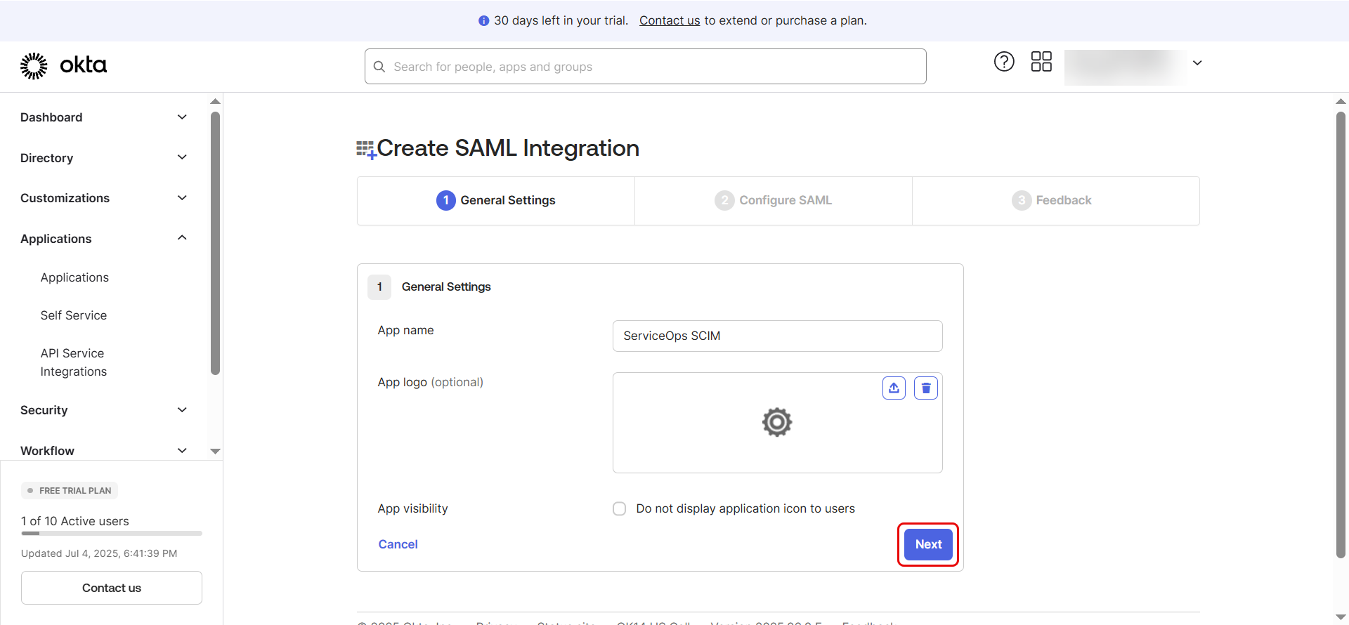Click the App name input field

tap(777, 336)
